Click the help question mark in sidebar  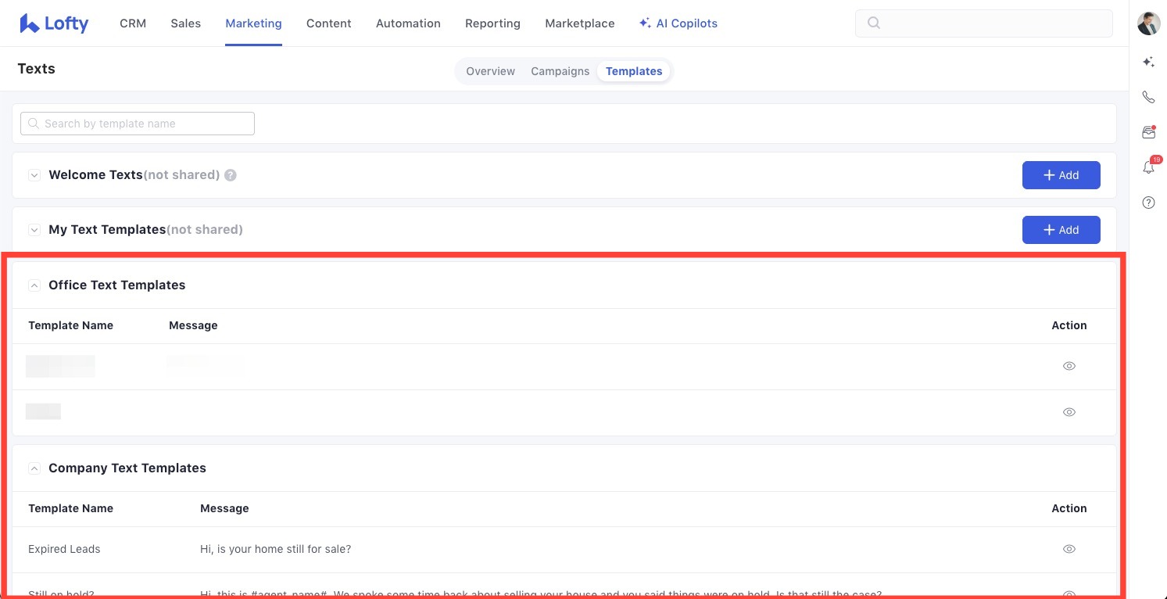click(1148, 203)
